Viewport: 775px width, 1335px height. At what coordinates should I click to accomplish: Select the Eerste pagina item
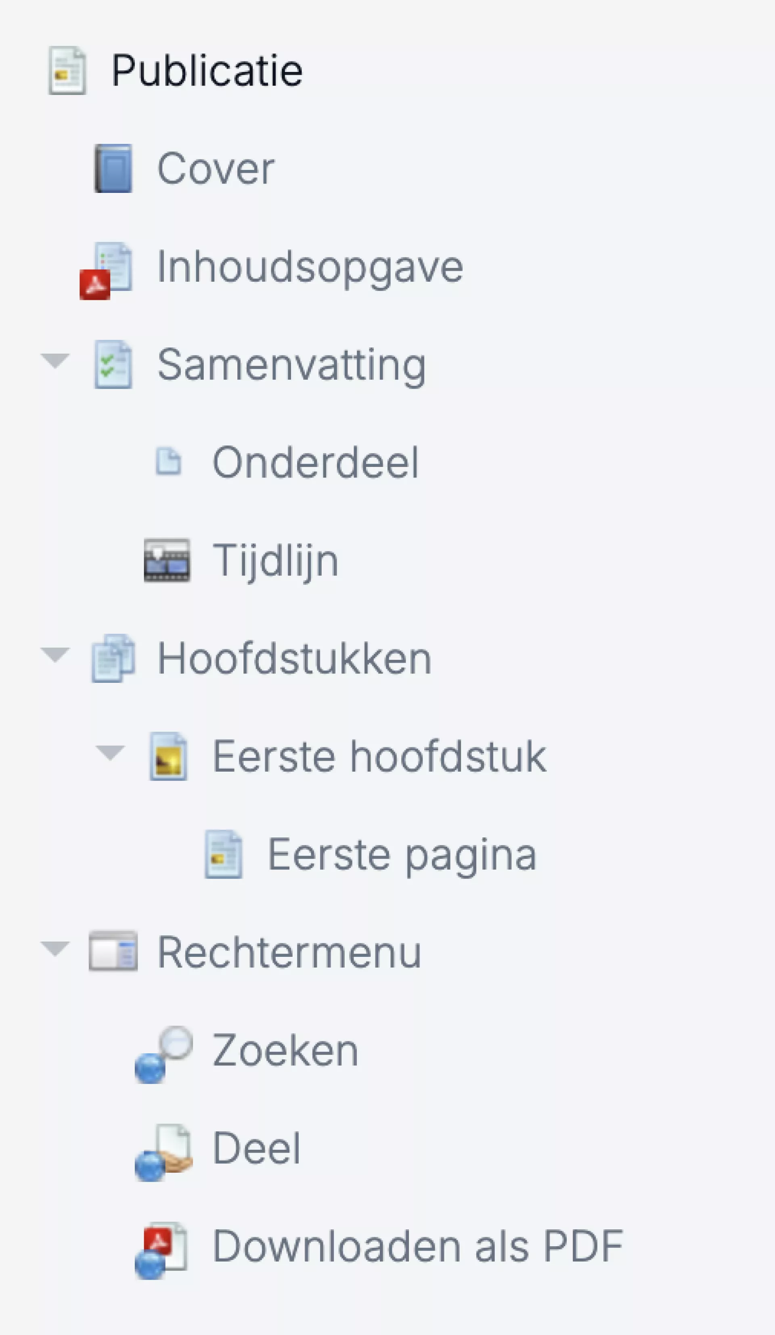click(402, 854)
